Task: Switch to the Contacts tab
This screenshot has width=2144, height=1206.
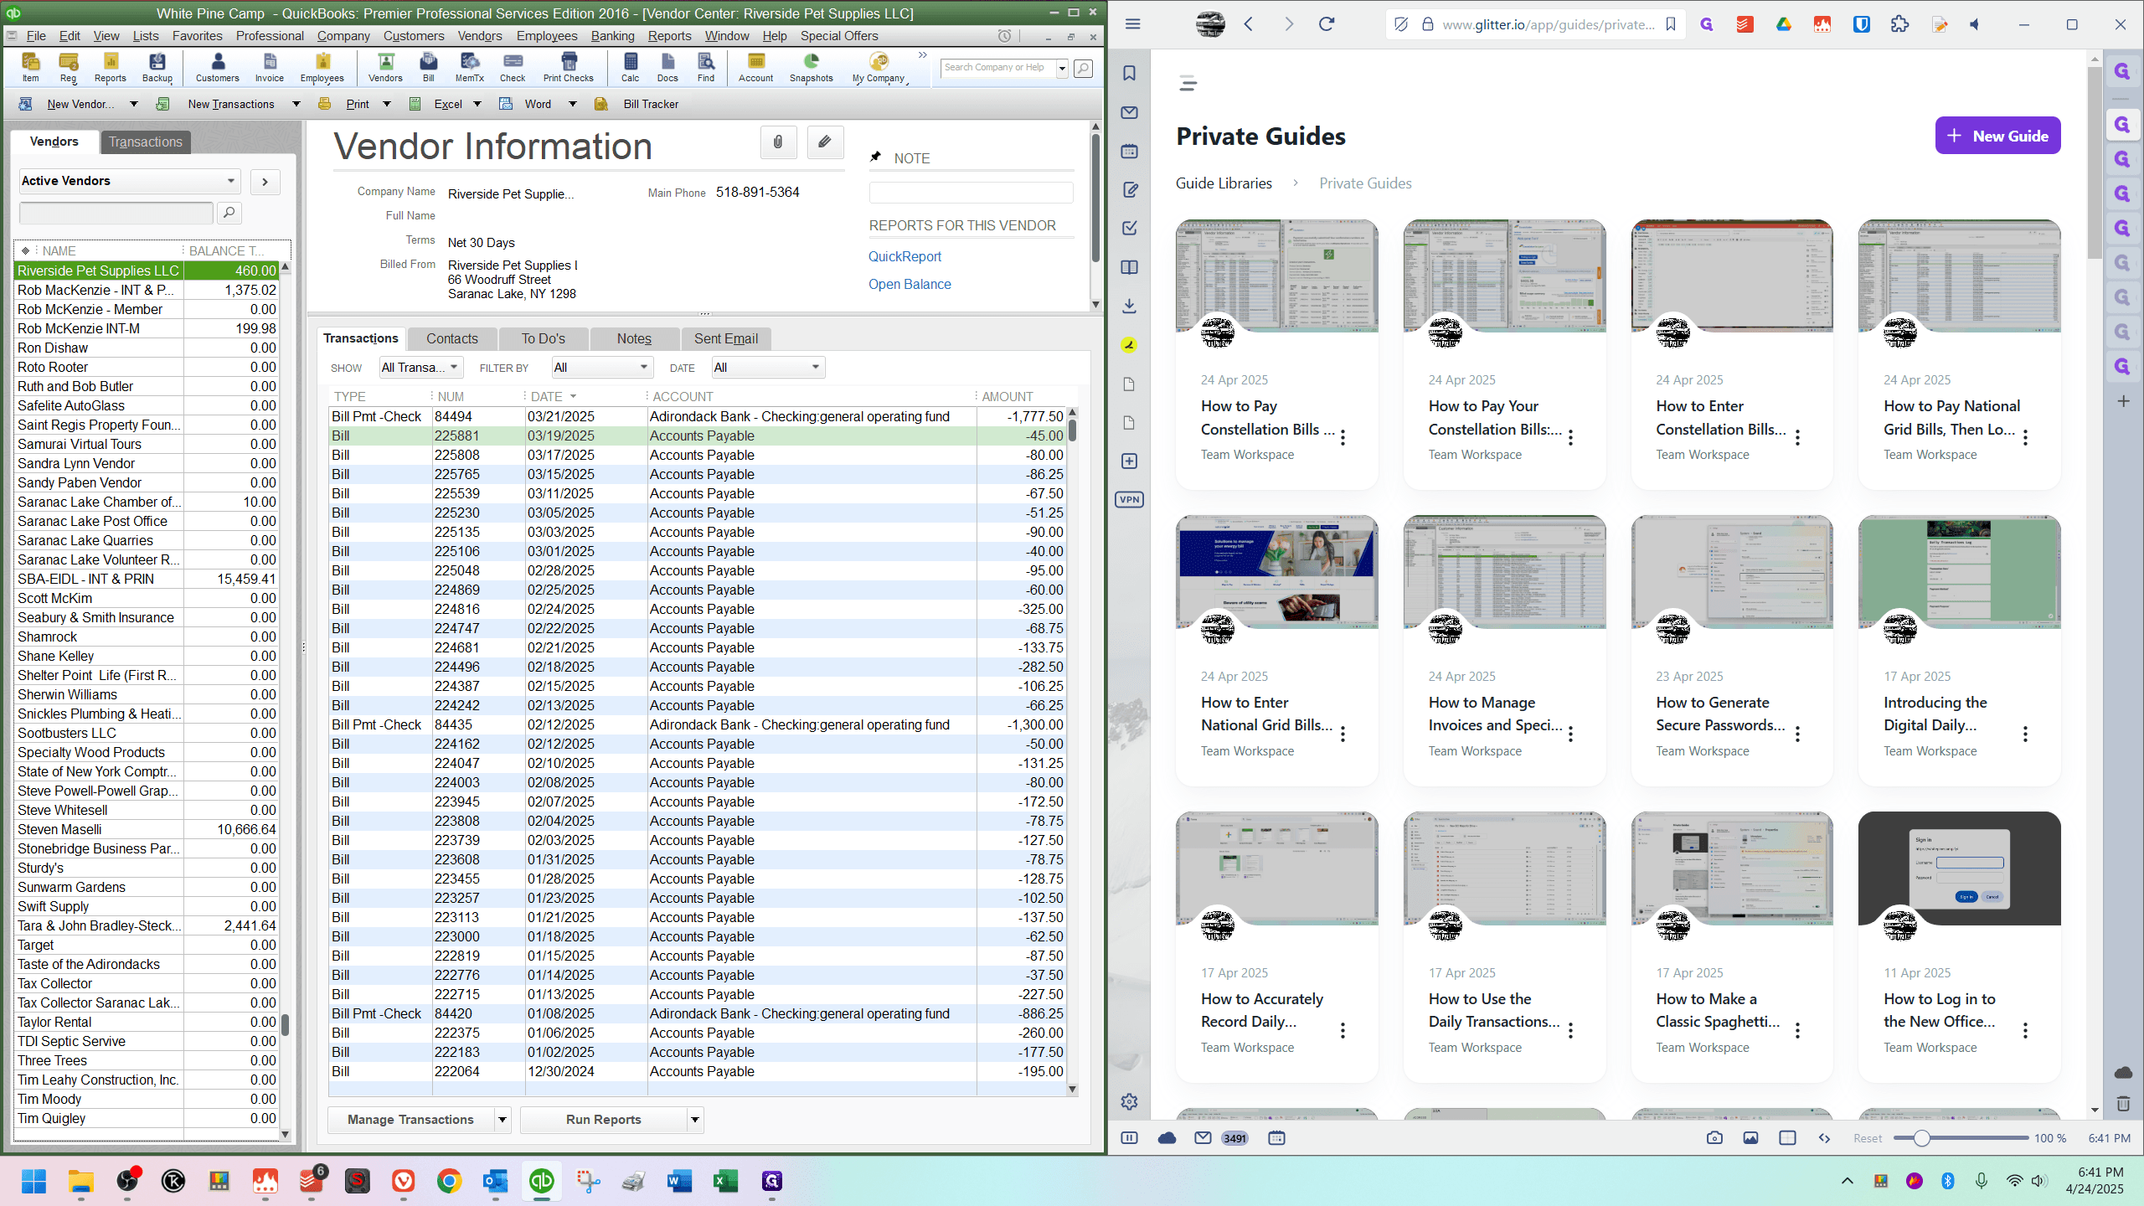Action: pyautogui.click(x=452, y=339)
